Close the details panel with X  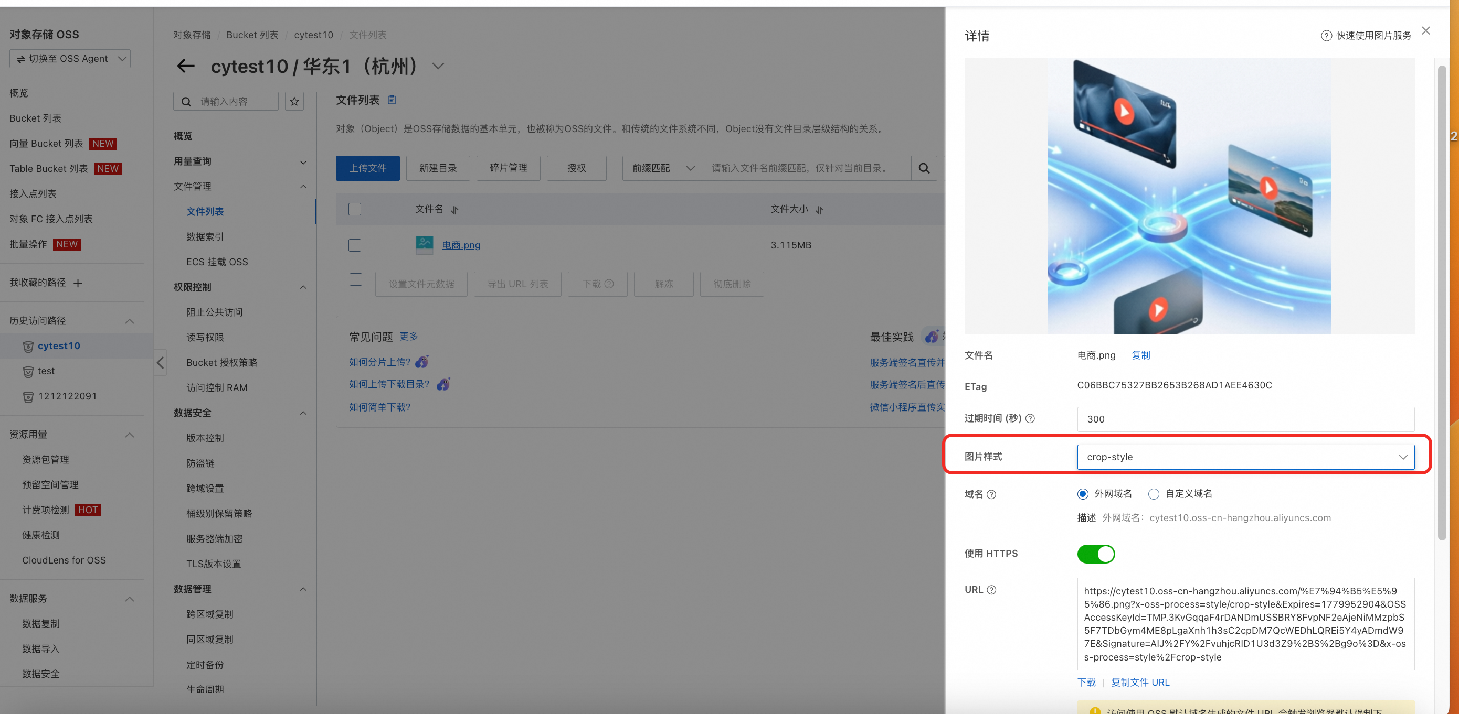[1425, 31]
